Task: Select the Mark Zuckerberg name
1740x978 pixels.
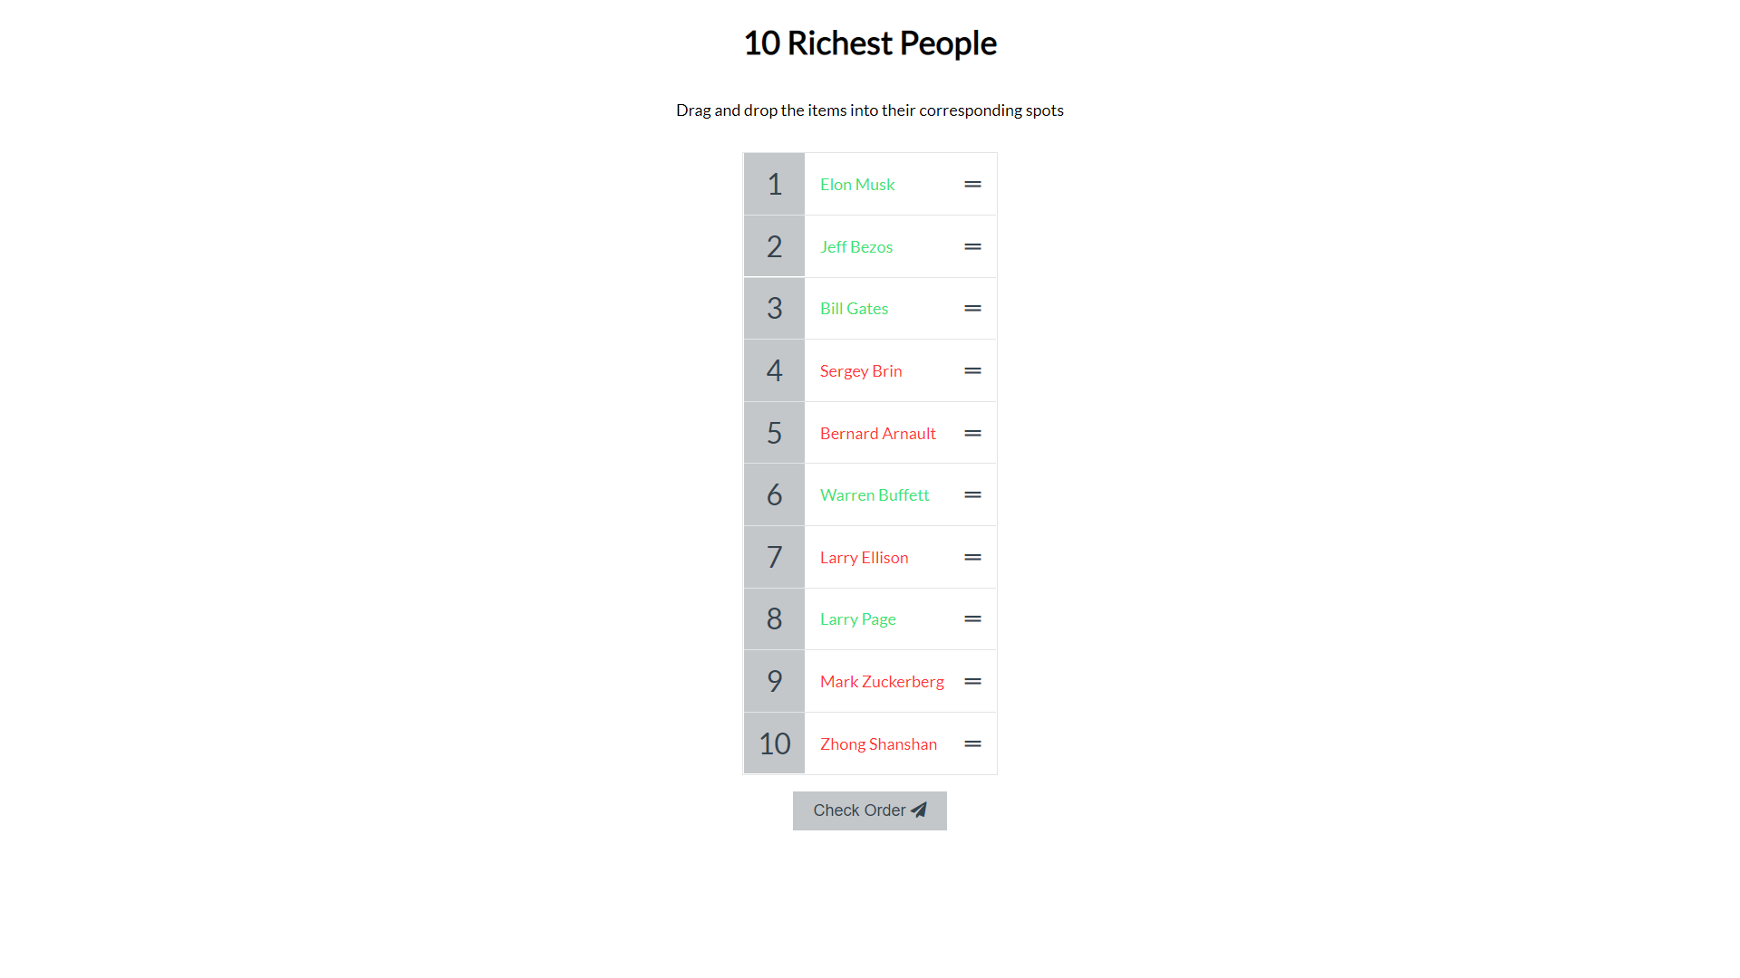Action: [x=882, y=682]
